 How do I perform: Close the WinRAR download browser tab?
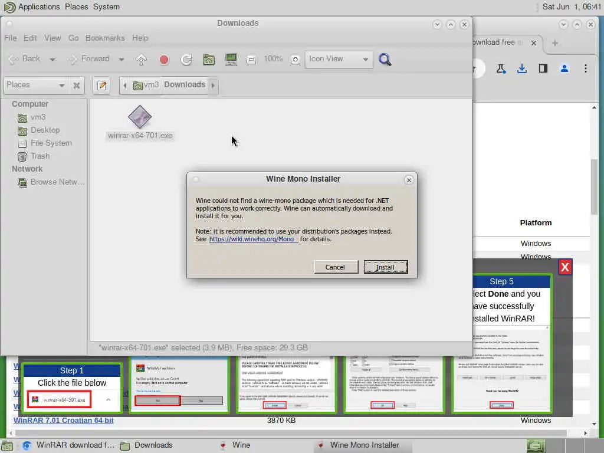[533, 43]
